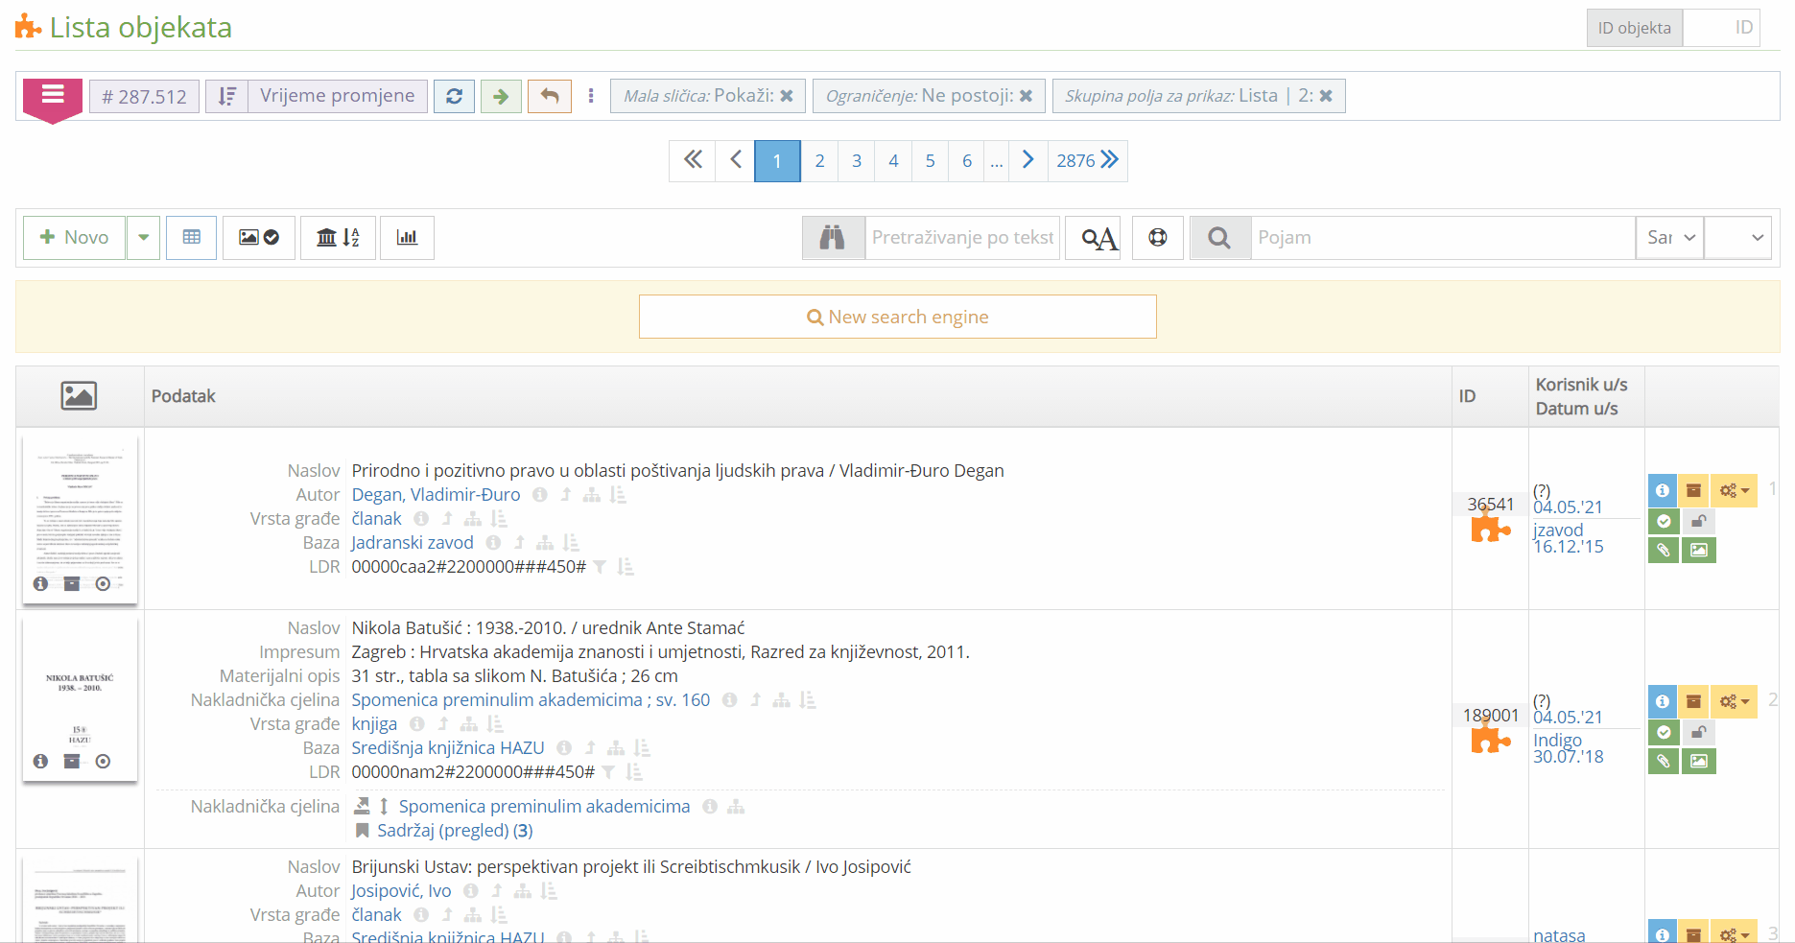
Task: Toggle image visibility on record 36541
Action: tap(1698, 550)
